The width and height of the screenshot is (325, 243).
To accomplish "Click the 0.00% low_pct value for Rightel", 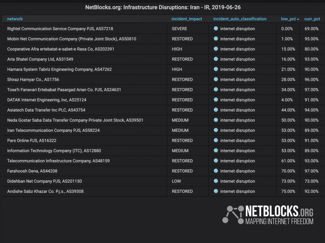I will (287, 29).
